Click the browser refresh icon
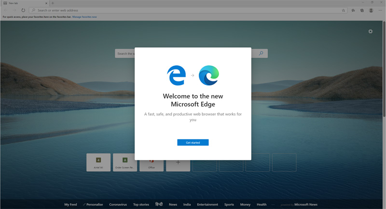This screenshot has width=386, height=209. coord(23,10)
